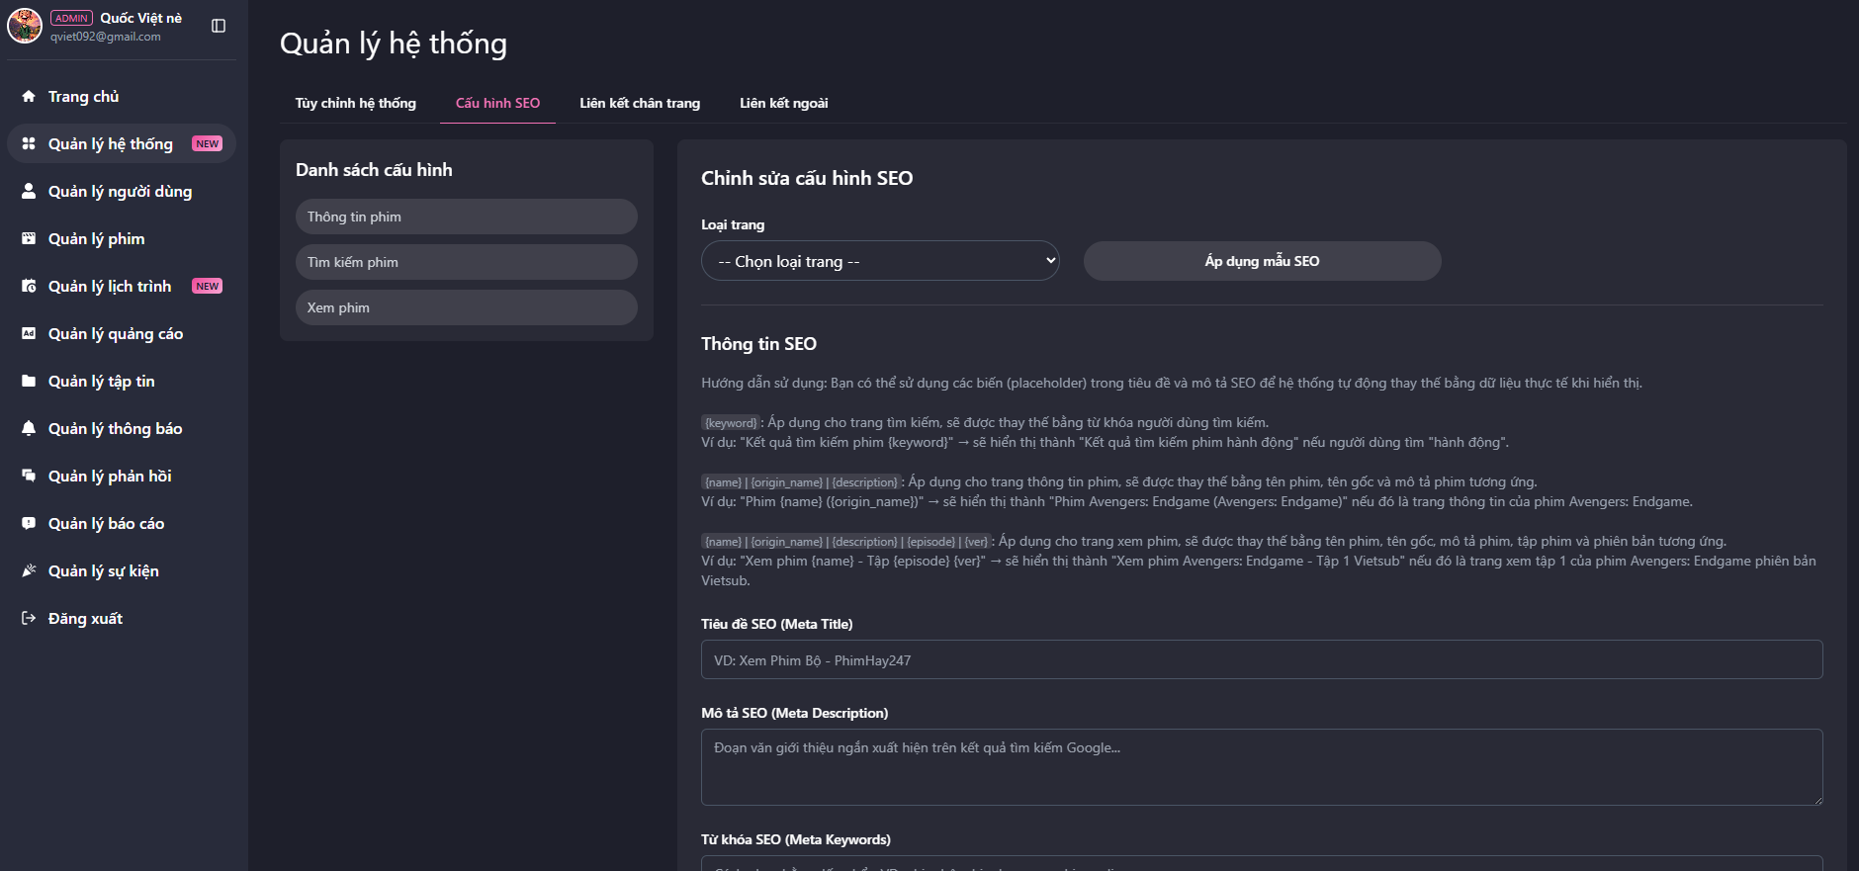Click the Quản lý báo cáo report icon

(x=29, y=523)
